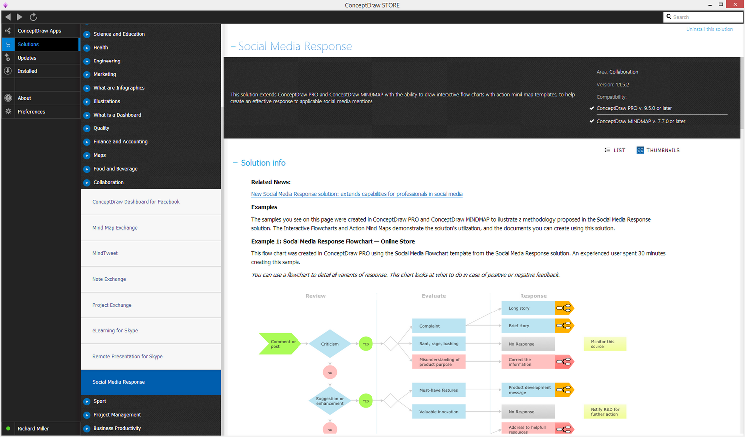
Task: Expand the Finance and Accounting arrow
Action: (x=87, y=142)
